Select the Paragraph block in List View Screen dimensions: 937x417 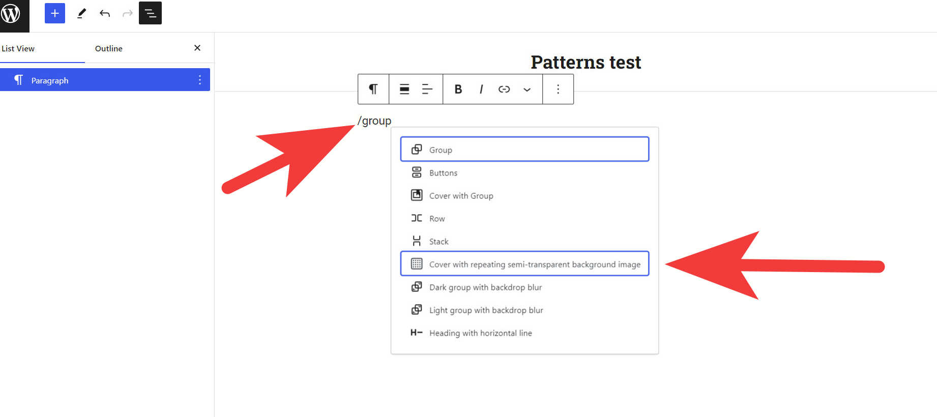(x=50, y=80)
